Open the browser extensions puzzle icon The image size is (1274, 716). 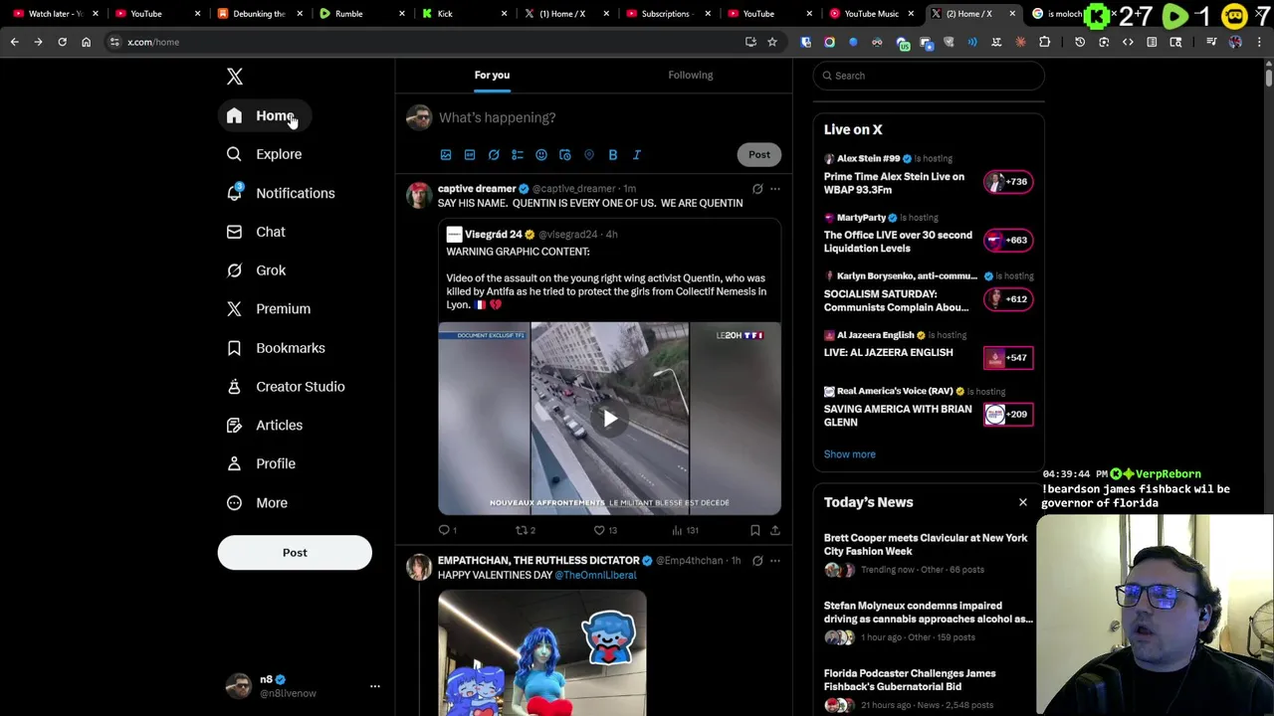click(x=1044, y=42)
